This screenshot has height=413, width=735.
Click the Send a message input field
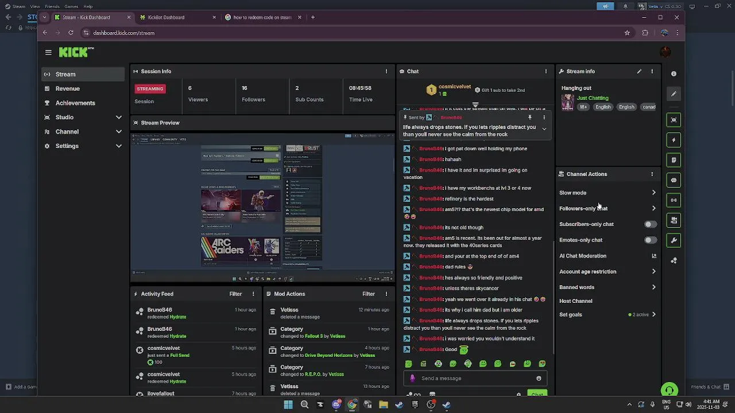pos(476,379)
